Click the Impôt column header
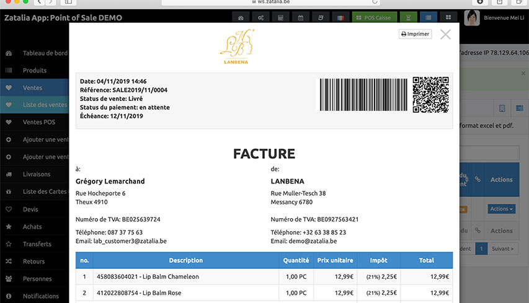529x303 pixels. pyautogui.click(x=378, y=260)
